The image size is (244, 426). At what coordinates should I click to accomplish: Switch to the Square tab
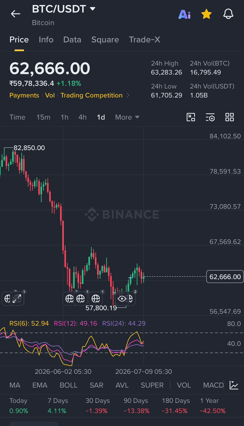pos(105,40)
